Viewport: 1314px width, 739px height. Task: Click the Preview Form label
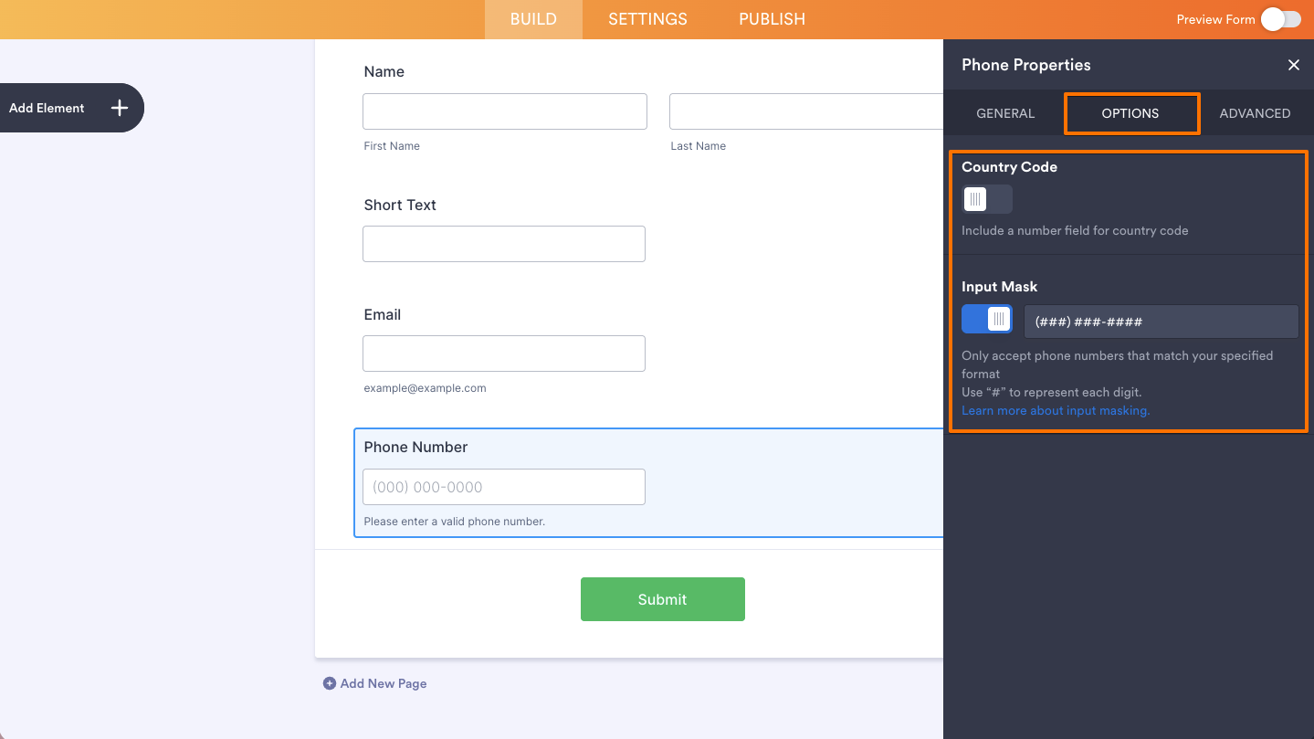point(1215,19)
